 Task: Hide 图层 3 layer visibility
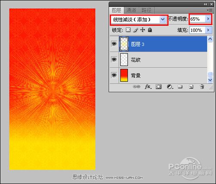[x=114, y=44]
